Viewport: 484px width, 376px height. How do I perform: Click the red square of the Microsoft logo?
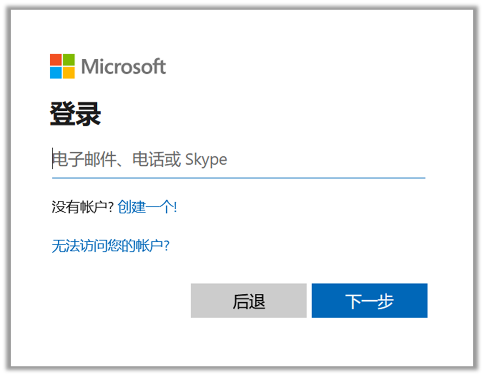(56, 59)
